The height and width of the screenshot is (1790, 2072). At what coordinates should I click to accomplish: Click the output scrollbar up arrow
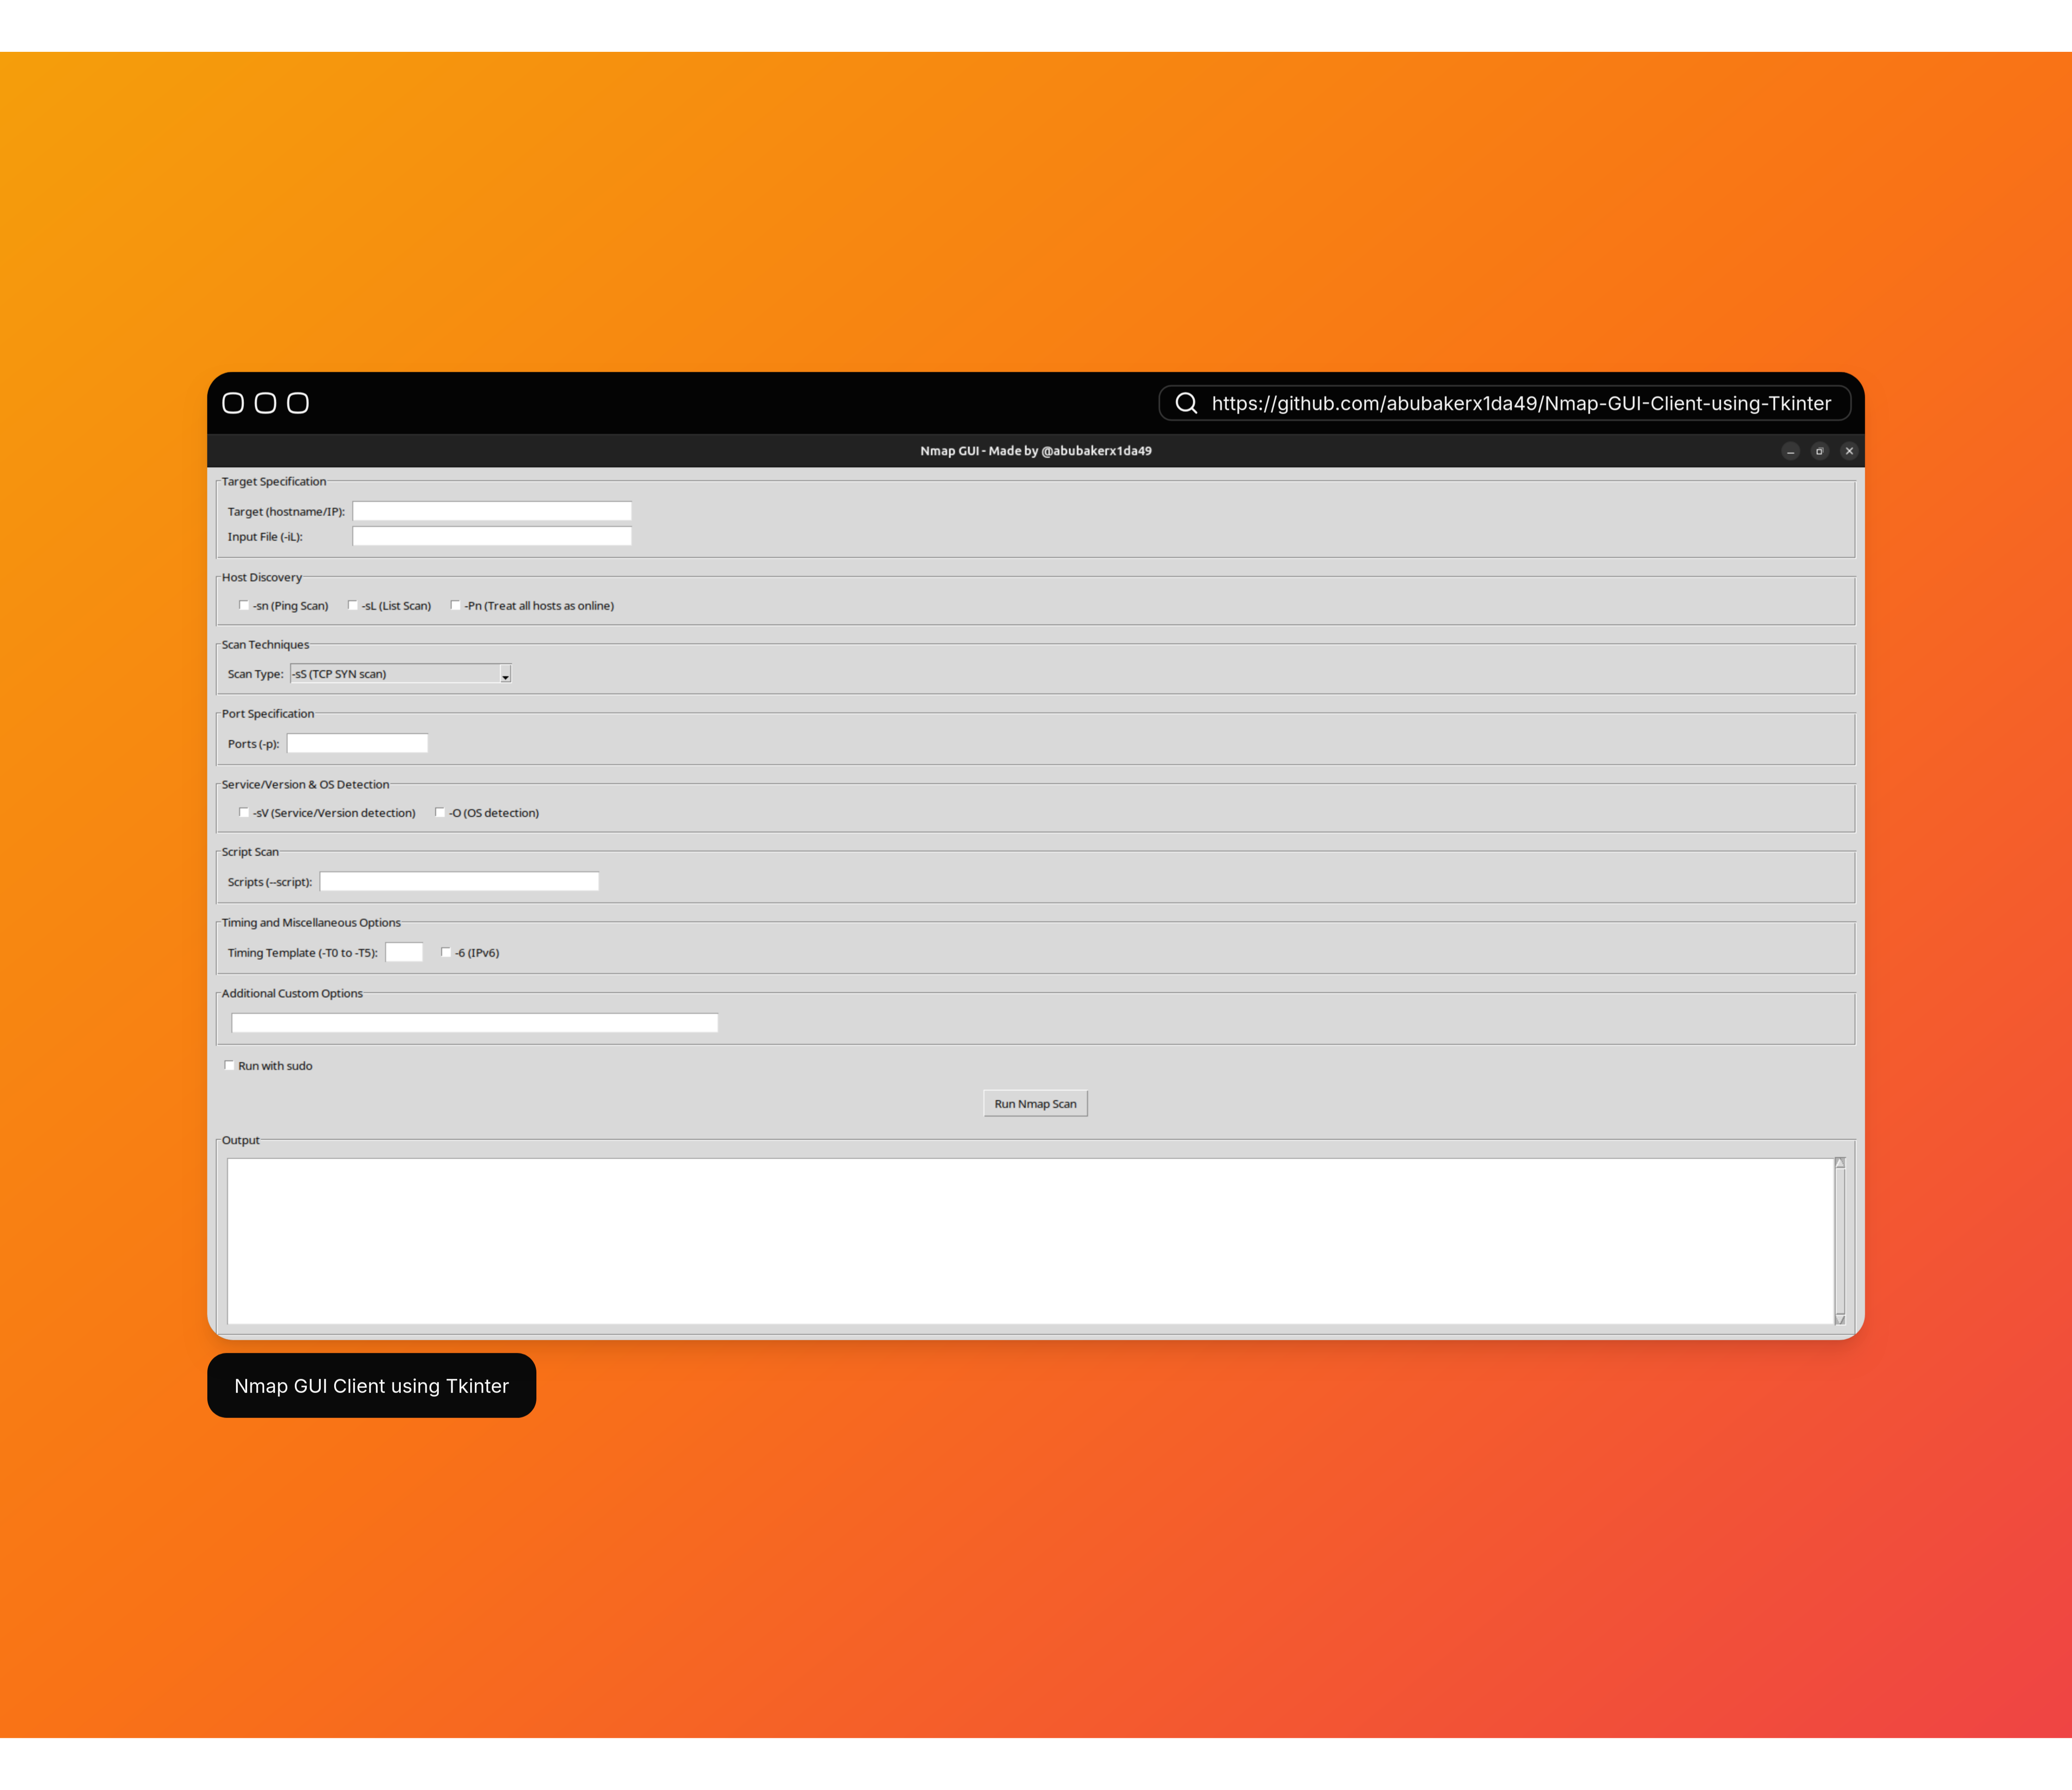(1839, 1163)
